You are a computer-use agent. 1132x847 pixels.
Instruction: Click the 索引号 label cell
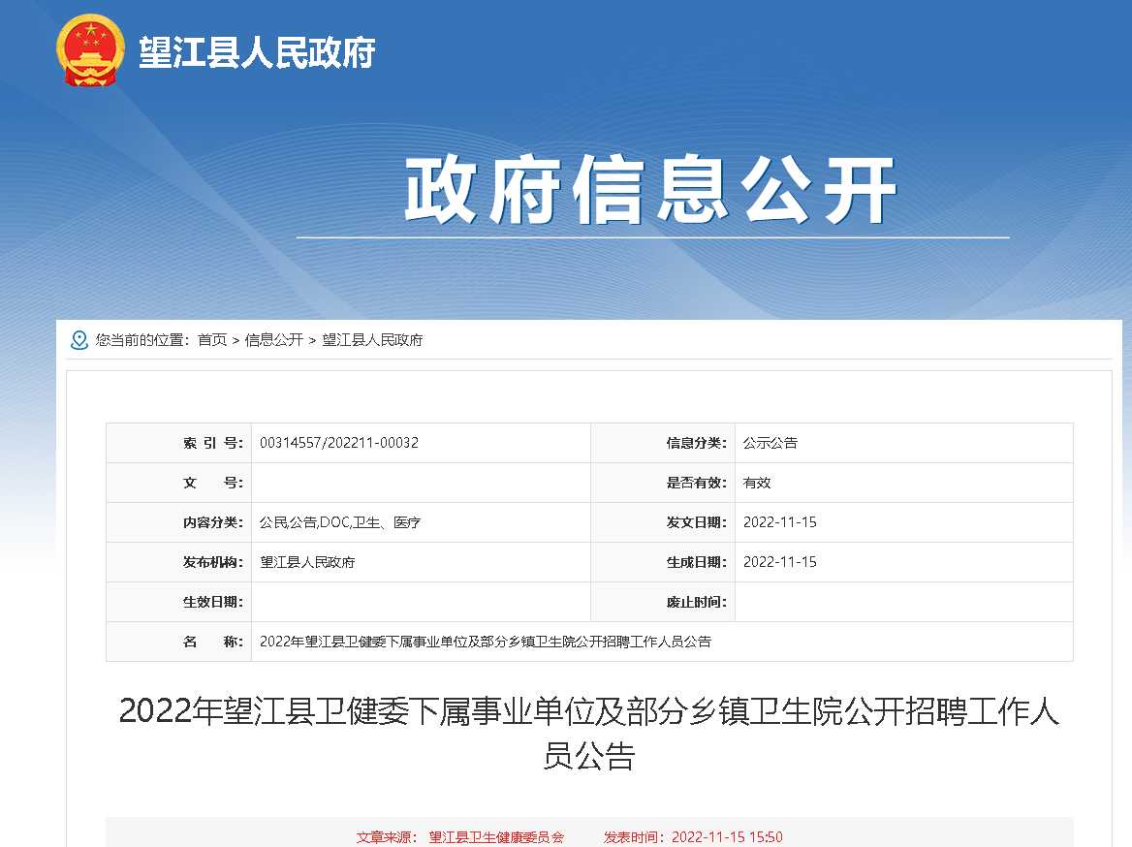pos(211,443)
